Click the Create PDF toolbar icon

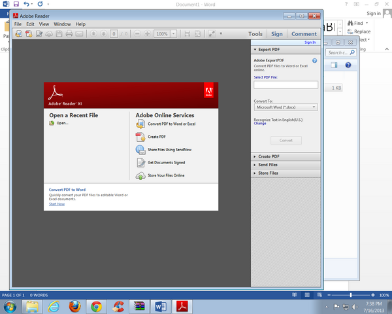tap(29, 33)
